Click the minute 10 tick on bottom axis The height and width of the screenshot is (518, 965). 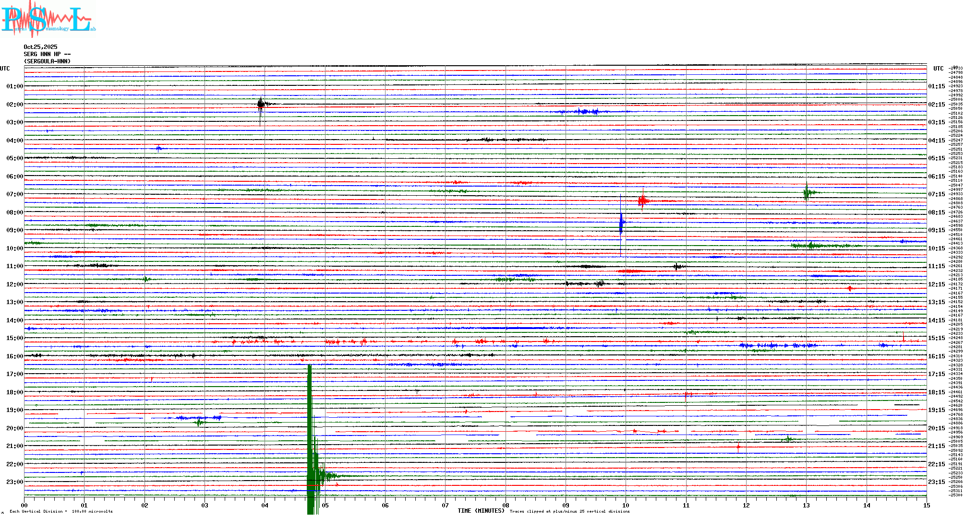coord(626,505)
